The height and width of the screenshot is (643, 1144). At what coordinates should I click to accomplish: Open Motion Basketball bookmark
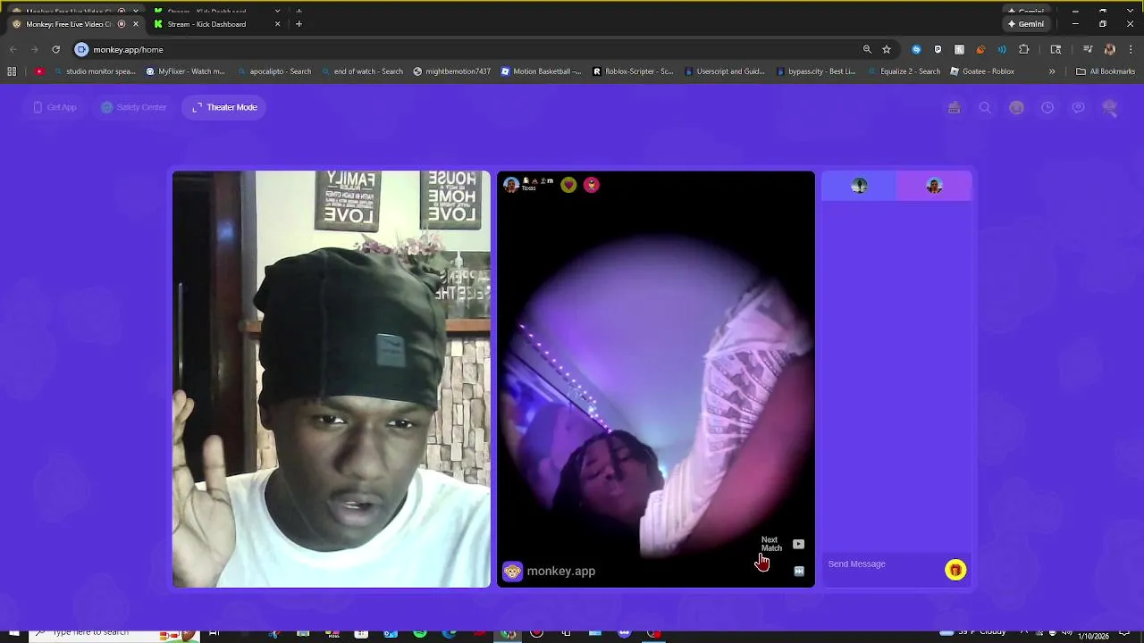pos(541,71)
